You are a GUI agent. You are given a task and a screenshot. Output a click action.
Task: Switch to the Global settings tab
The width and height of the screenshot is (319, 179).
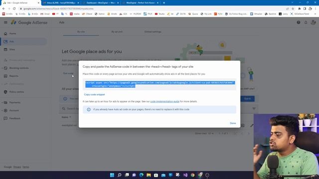[153, 32]
